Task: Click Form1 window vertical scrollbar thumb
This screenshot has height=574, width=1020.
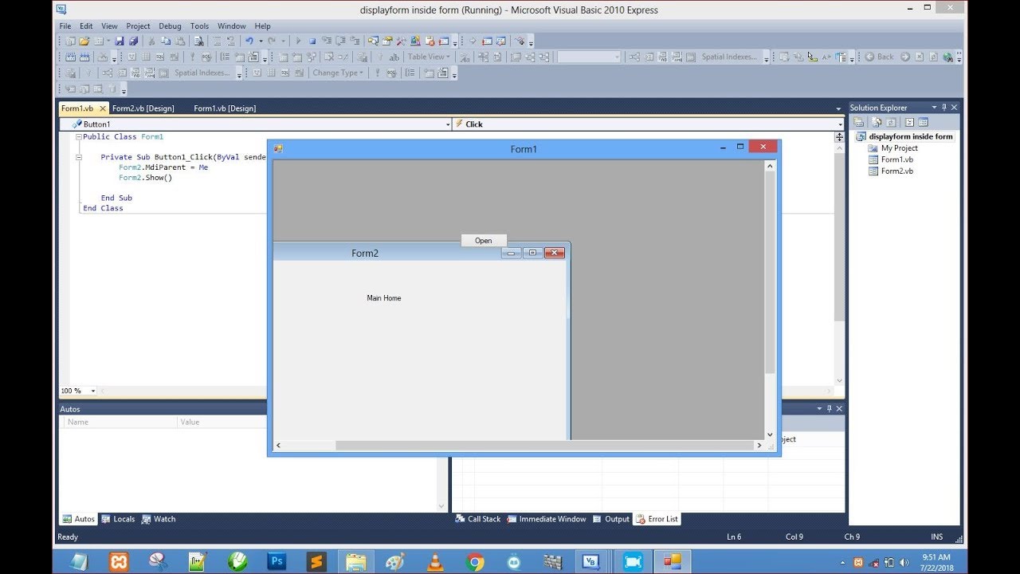Action: (770, 273)
